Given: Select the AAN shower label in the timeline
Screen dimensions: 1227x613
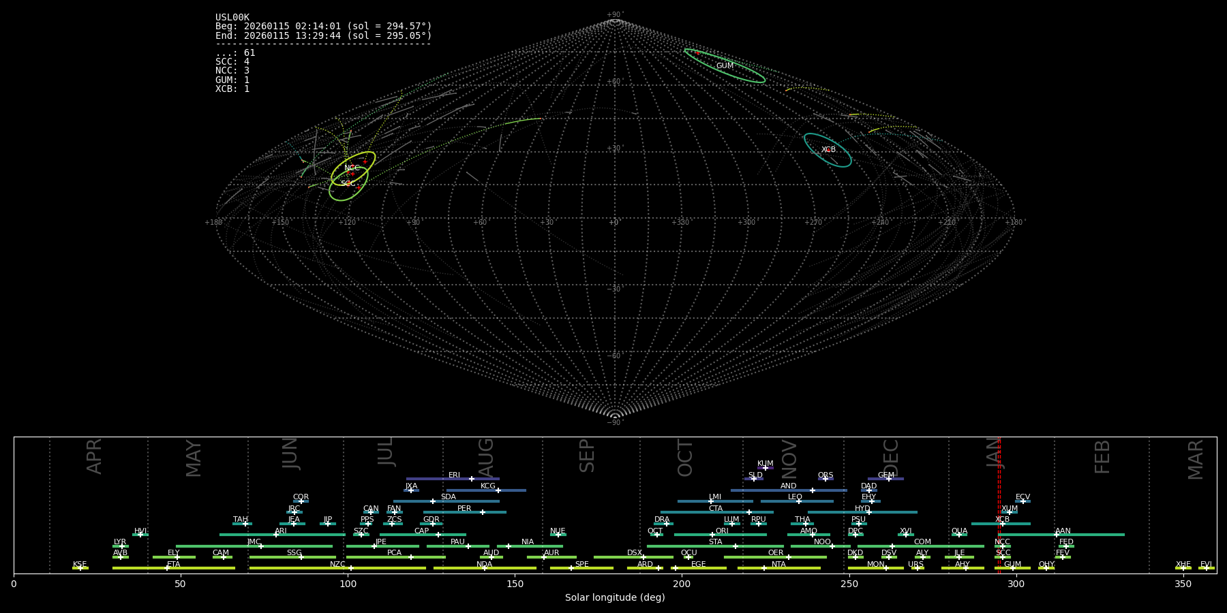Looking at the screenshot, I should [1063, 531].
